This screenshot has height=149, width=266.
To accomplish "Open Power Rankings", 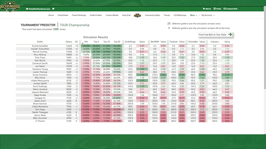I will (x=79, y=15).
